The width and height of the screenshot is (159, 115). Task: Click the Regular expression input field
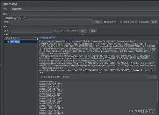click(x=105, y=77)
